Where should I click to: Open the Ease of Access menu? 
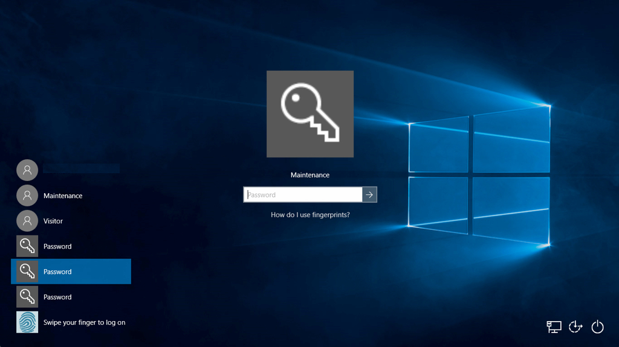pyautogui.click(x=575, y=326)
